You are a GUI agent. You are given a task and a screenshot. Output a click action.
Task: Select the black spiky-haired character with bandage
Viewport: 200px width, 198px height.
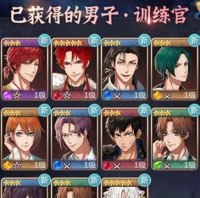125,139
